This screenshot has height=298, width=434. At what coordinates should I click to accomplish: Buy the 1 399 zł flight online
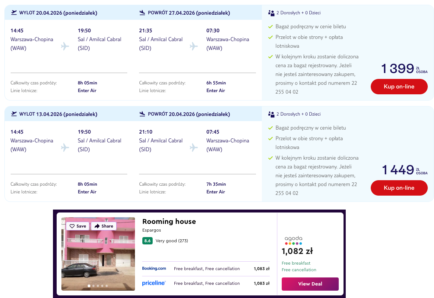(399, 87)
